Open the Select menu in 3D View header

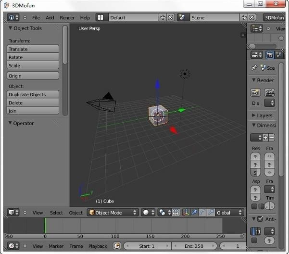[56, 213]
